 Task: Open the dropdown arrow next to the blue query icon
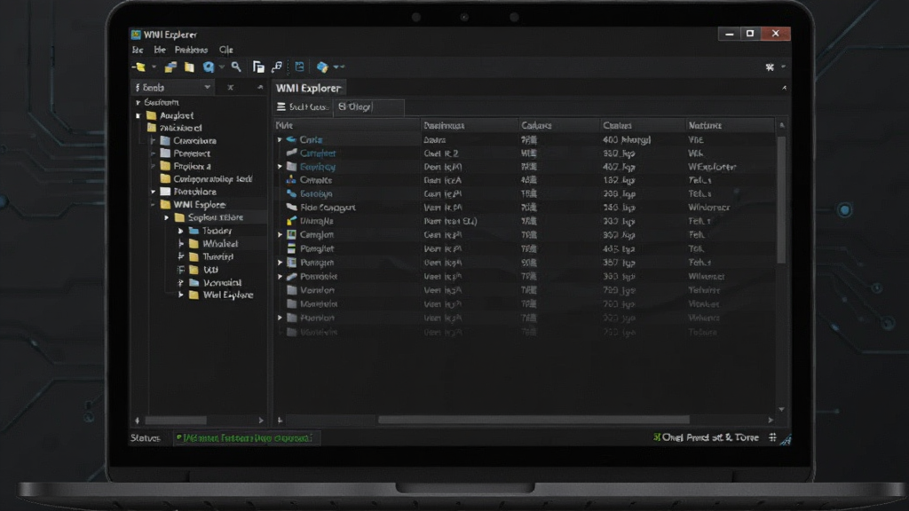tap(221, 67)
